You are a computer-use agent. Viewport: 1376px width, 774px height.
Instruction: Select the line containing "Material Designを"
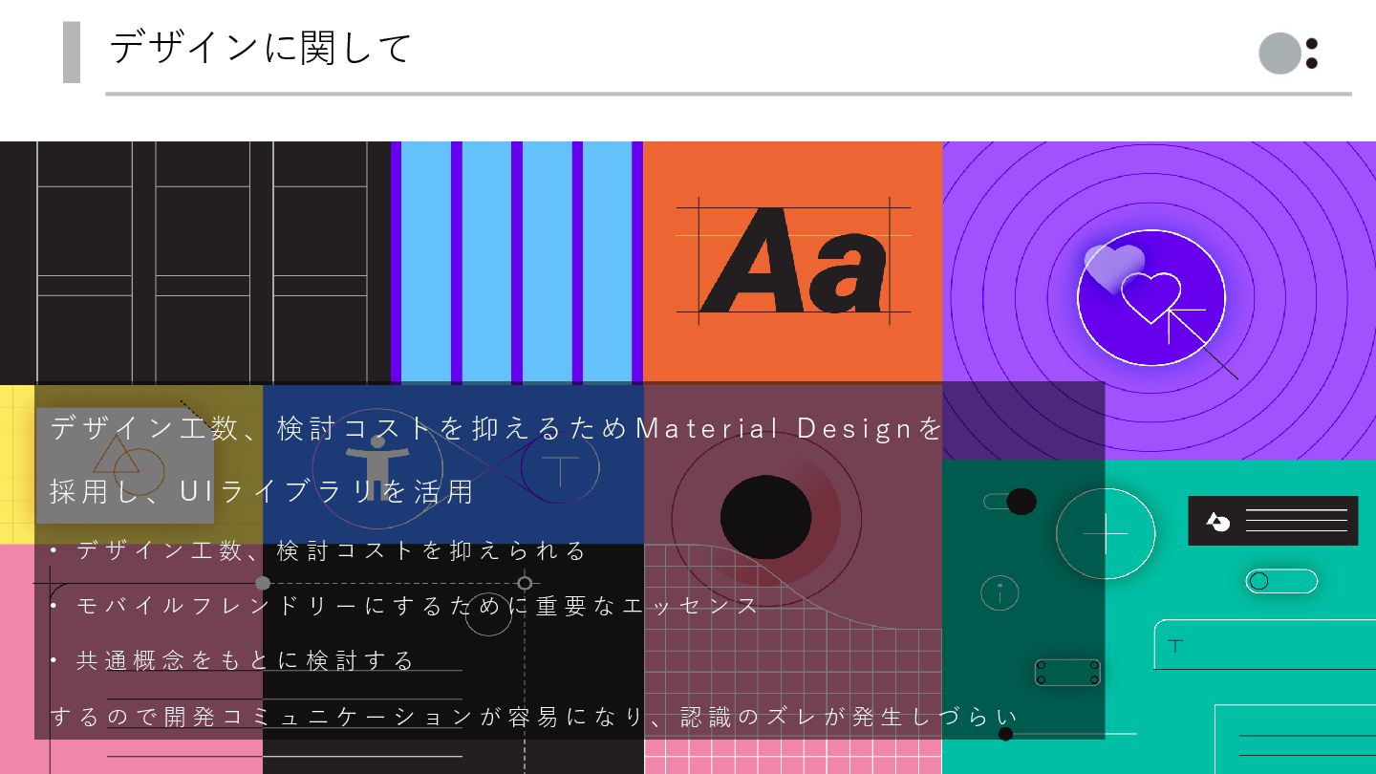(x=497, y=428)
